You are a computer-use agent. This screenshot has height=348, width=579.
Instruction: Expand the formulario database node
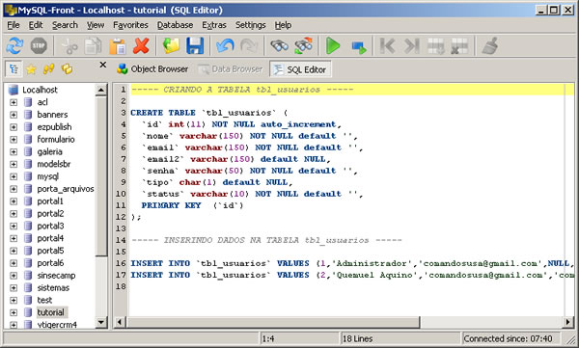(14, 140)
